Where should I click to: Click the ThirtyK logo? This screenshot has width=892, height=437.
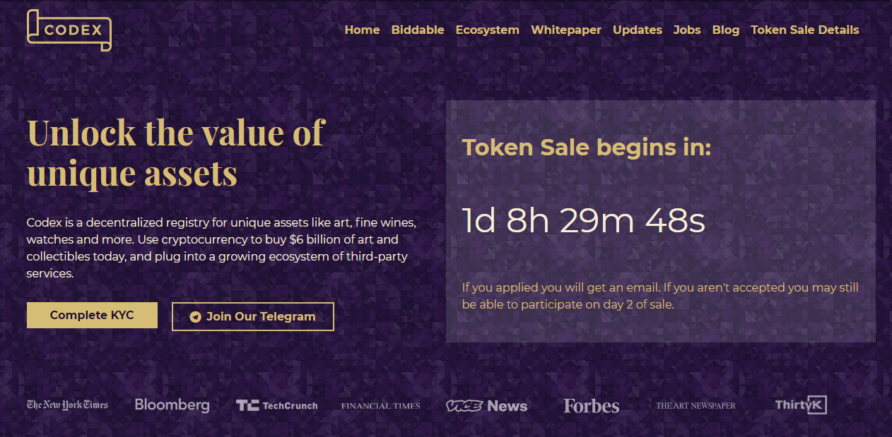point(801,405)
